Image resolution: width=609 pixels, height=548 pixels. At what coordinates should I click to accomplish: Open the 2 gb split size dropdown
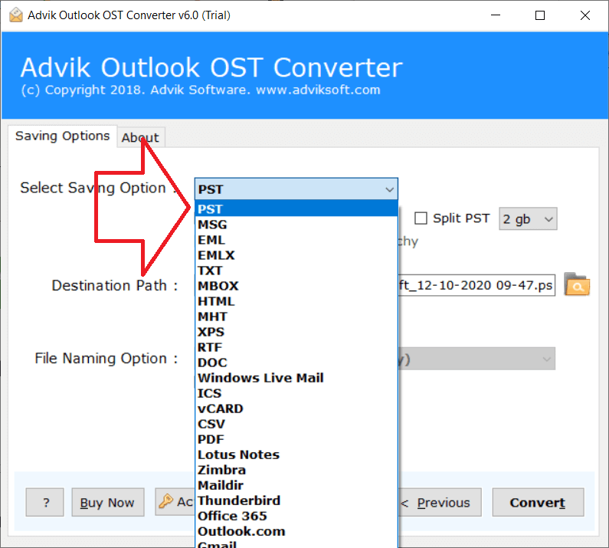tap(528, 218)
